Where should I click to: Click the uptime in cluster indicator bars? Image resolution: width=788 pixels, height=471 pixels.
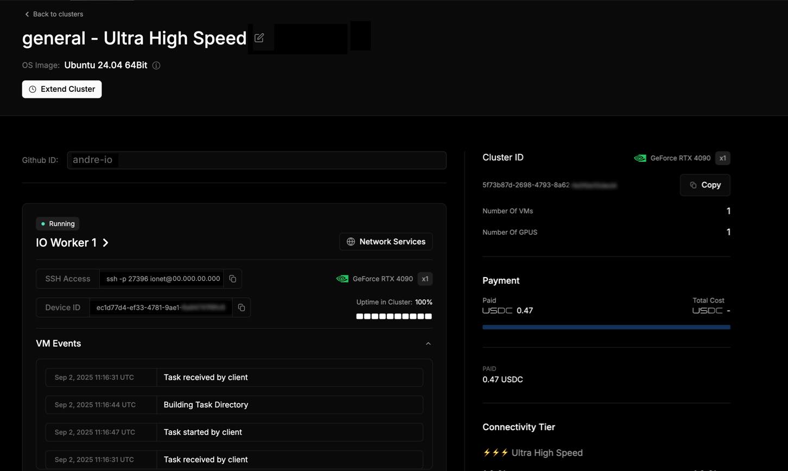[x=394, y=316]
